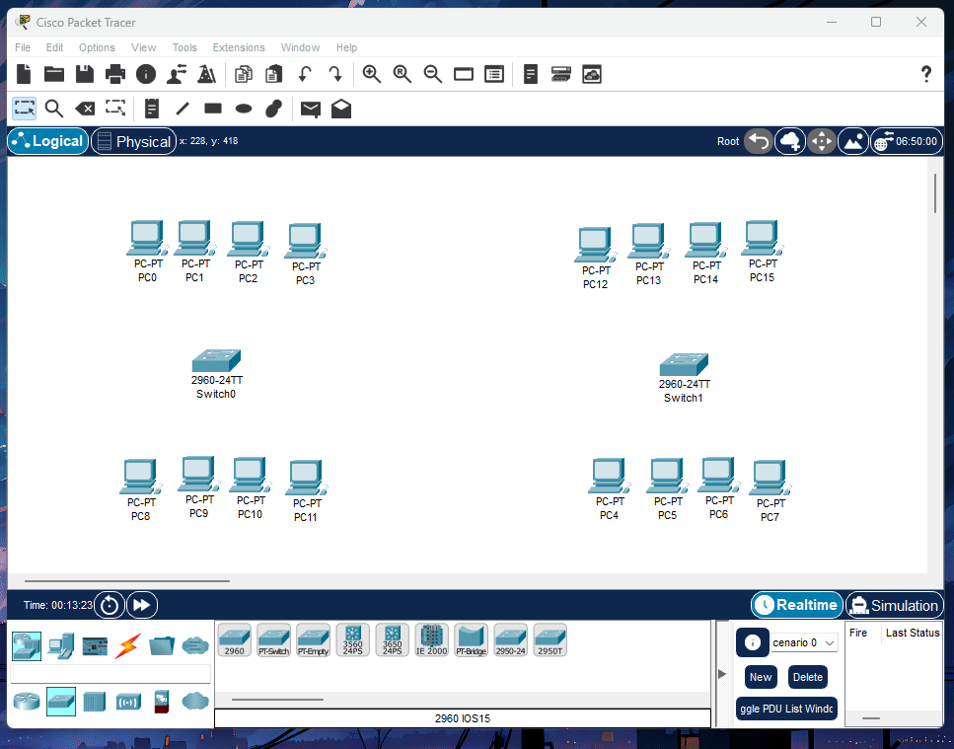This screenshot has height=749, width=954.
Task: Create a new cluster with cloud icon
Action: click(789, 142)
